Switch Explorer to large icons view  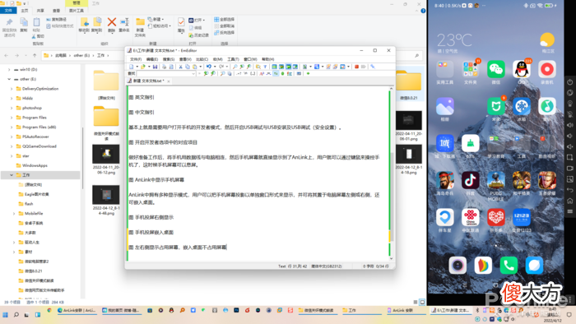point(422,303)
